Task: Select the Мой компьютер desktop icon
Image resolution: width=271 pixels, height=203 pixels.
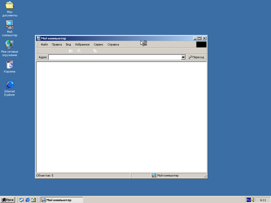Action: (10, 25)
